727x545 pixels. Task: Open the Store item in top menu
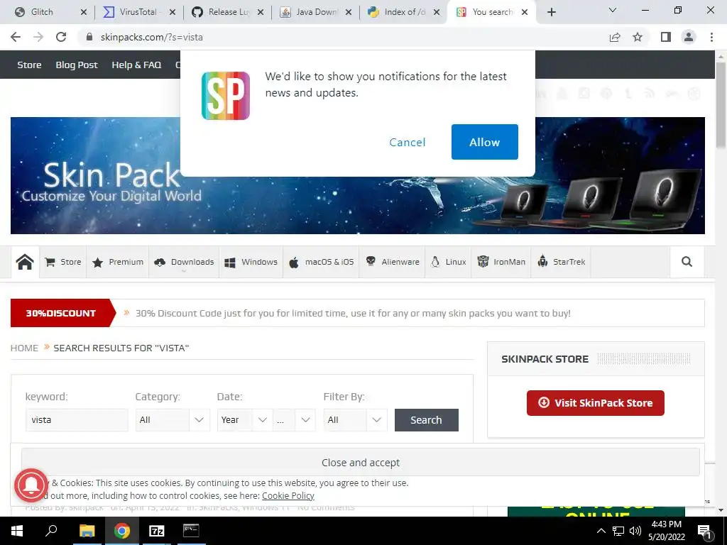(29, 65)
